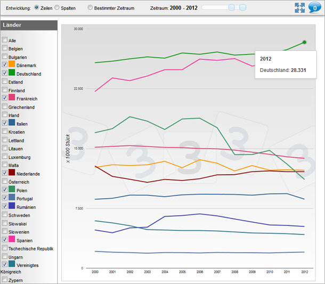The image size is (325, 284).
Task: Click the blue Italien legend color box
Action: (12, 123)
